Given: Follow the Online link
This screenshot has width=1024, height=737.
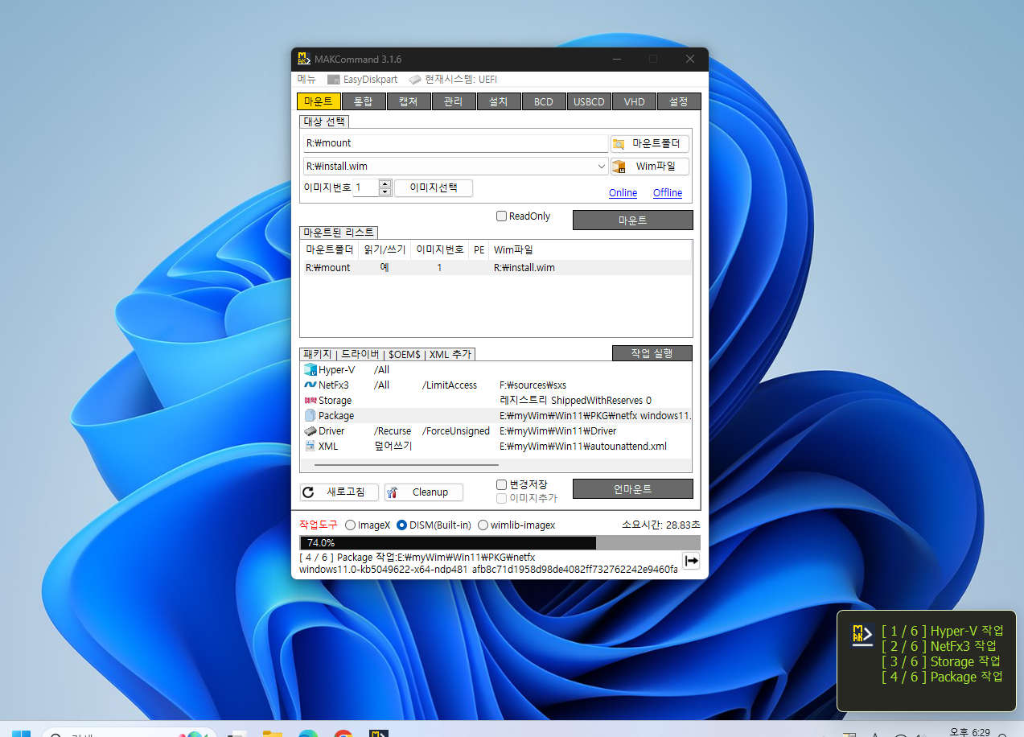Looking at the screenshot, I should pos(623,193).
